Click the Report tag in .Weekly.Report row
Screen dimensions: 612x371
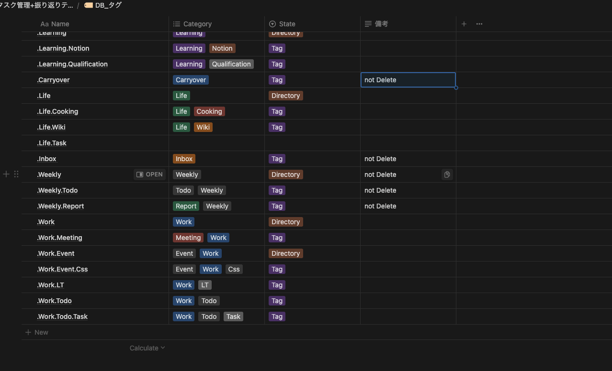[x=186, y=206]
